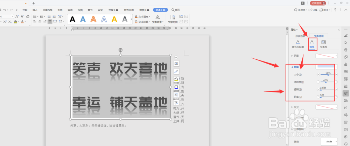Apply superscript formatting
The height and width of the screenshot is (146, 350).
(x=5, y=22)
